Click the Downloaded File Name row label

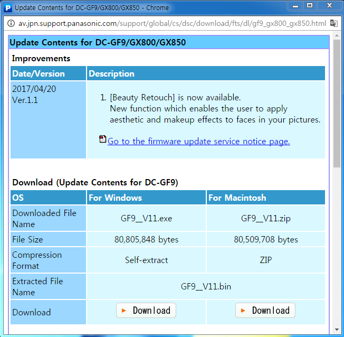click(48, 218)
